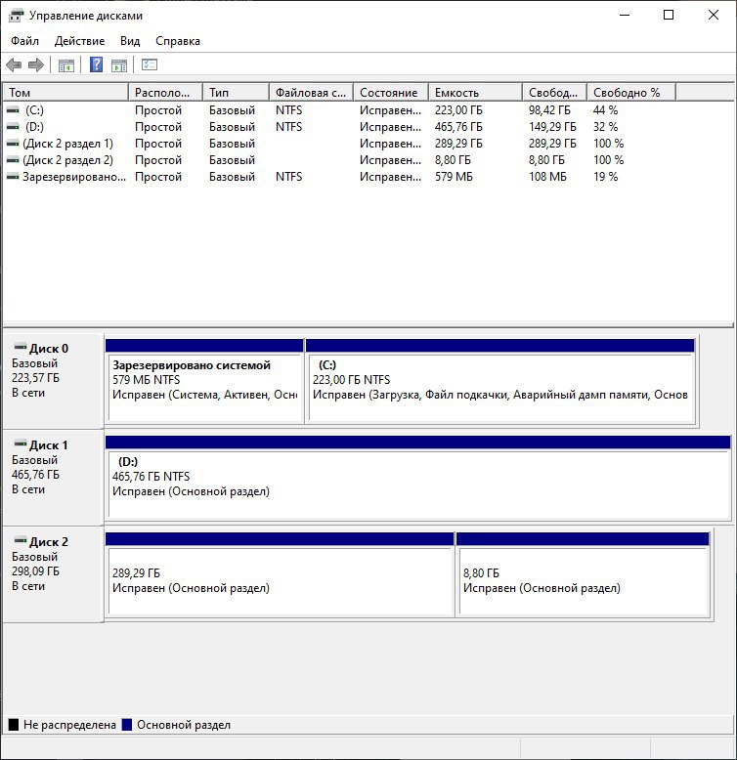Click Зарезервировано... volume name in list
The height and width of the screenshot is (760, 737).
[x=74, y=177]
